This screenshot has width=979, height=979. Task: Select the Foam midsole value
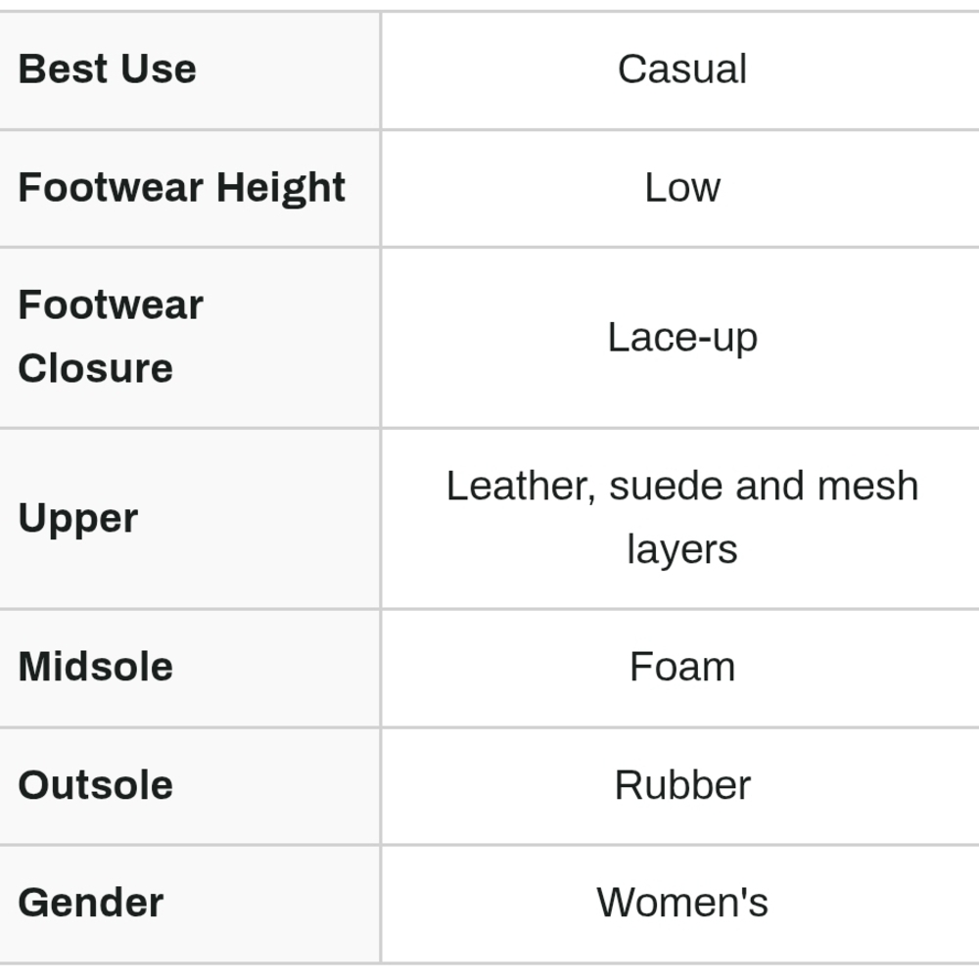[681, 667]
